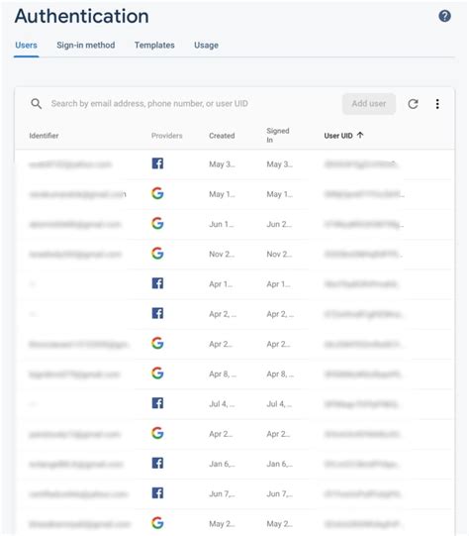The height and width of the screenshot is (536, 469).
Task: Click the Add user button
Action: coord(369,104)
